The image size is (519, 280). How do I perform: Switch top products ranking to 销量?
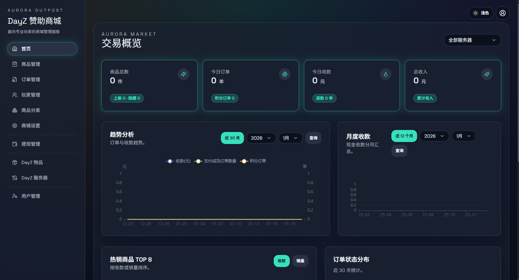300,261
